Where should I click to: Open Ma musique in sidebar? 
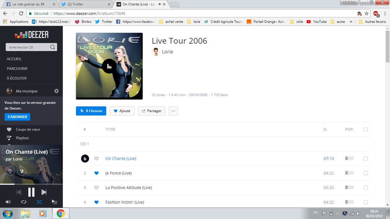click(x=27, y=91)
